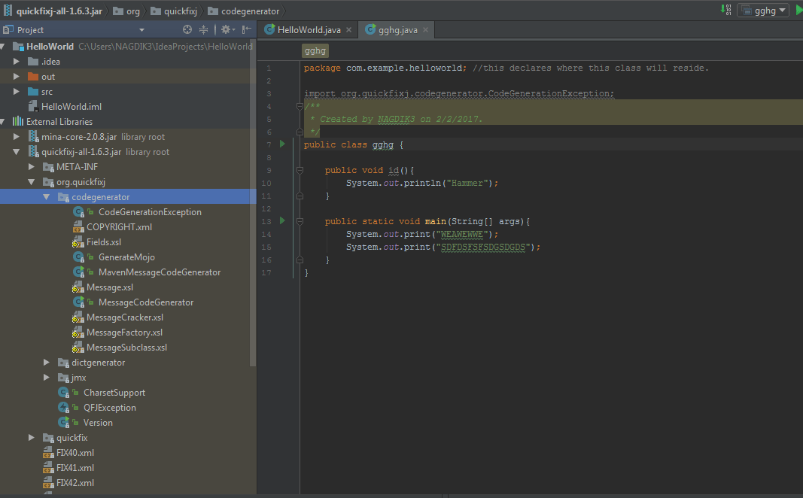Expand the quickfix package

click(32, 438)
